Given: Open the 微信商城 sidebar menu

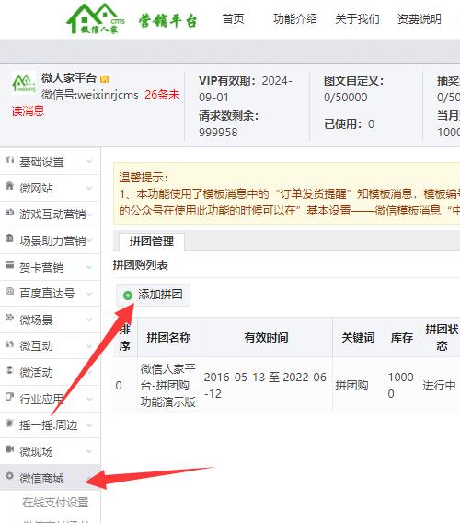Looking at the screenshot, I should click(50, 478).
